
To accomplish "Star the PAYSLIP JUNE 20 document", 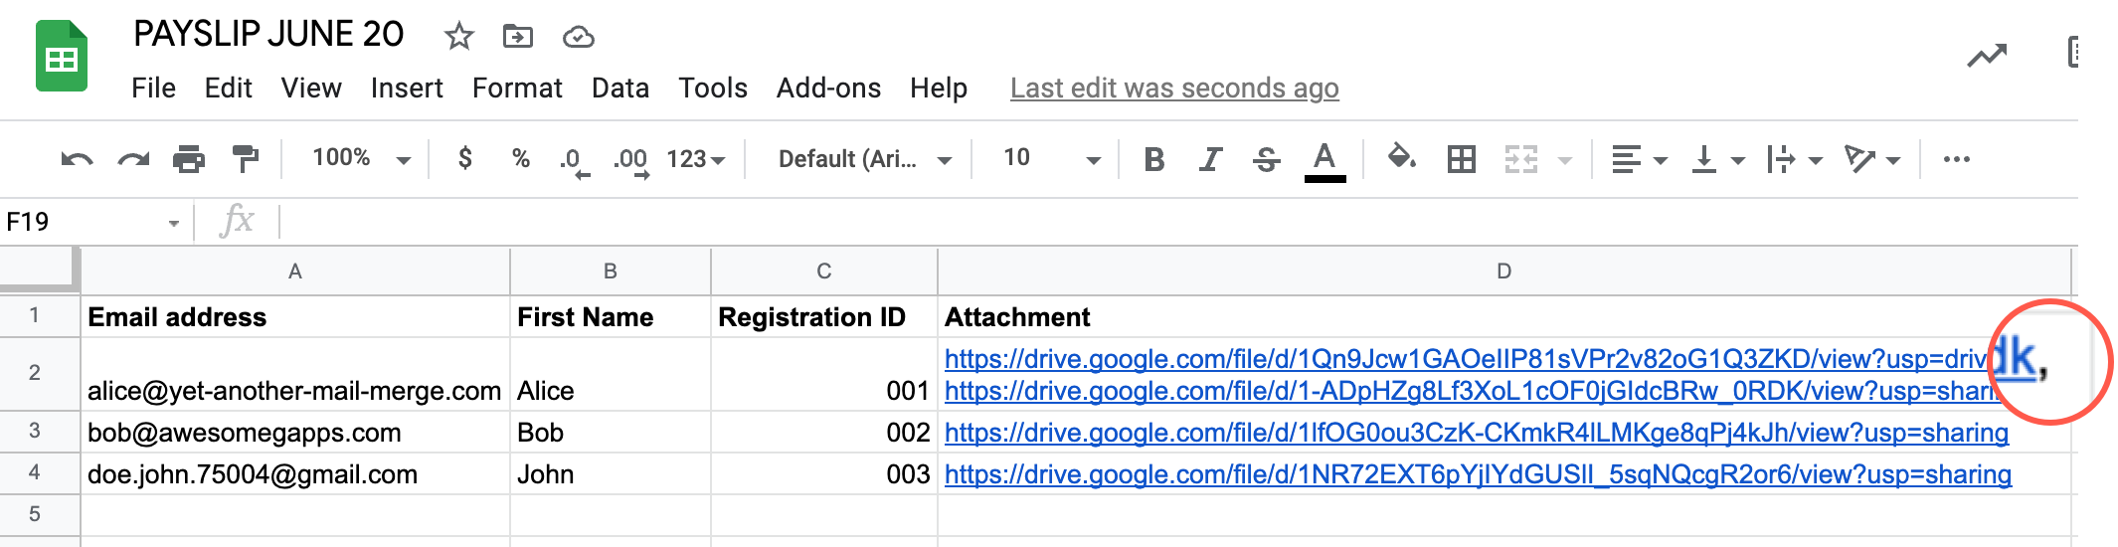I will point(458,37).
